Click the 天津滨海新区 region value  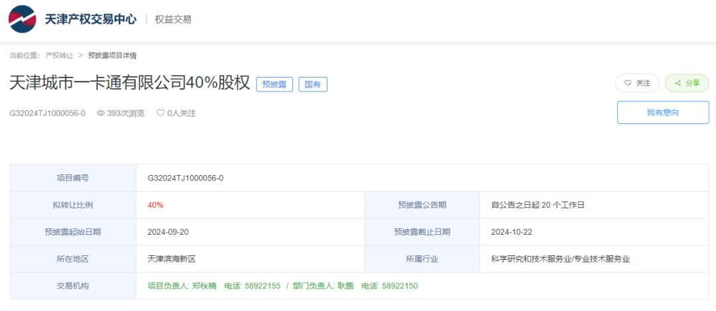pos(172,259)
